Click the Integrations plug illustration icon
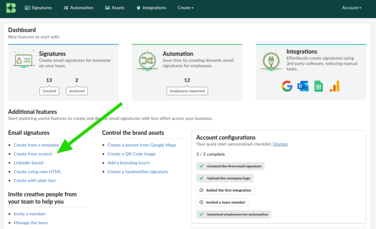Viewport: 376px width, 229px height. [271, 59]
